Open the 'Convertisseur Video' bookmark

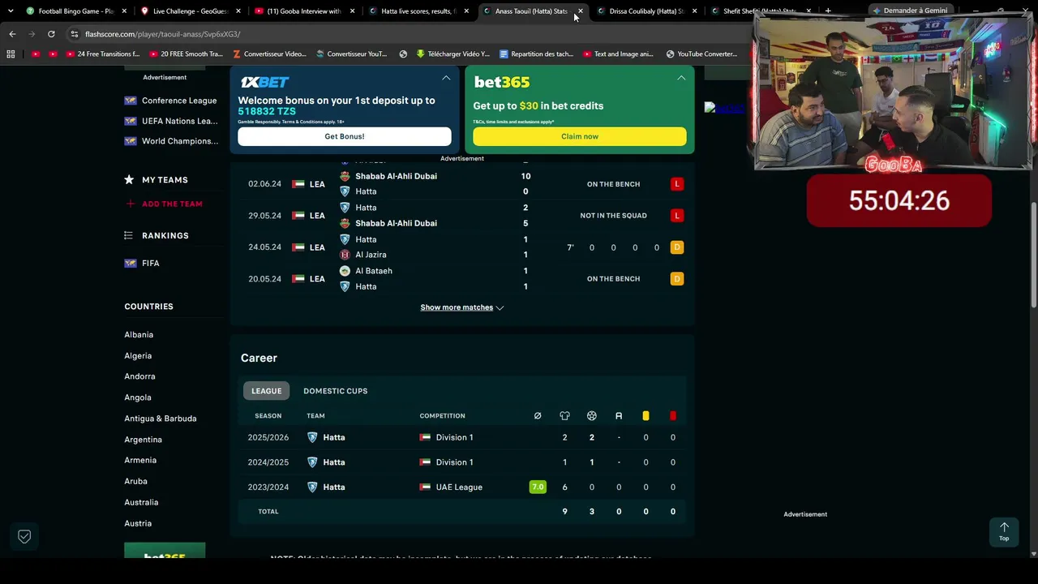[x=269, y=54]
